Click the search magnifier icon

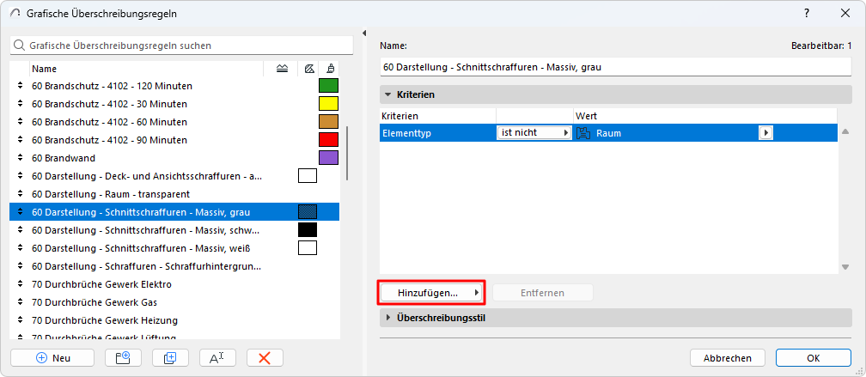click(x=19, y=46)
